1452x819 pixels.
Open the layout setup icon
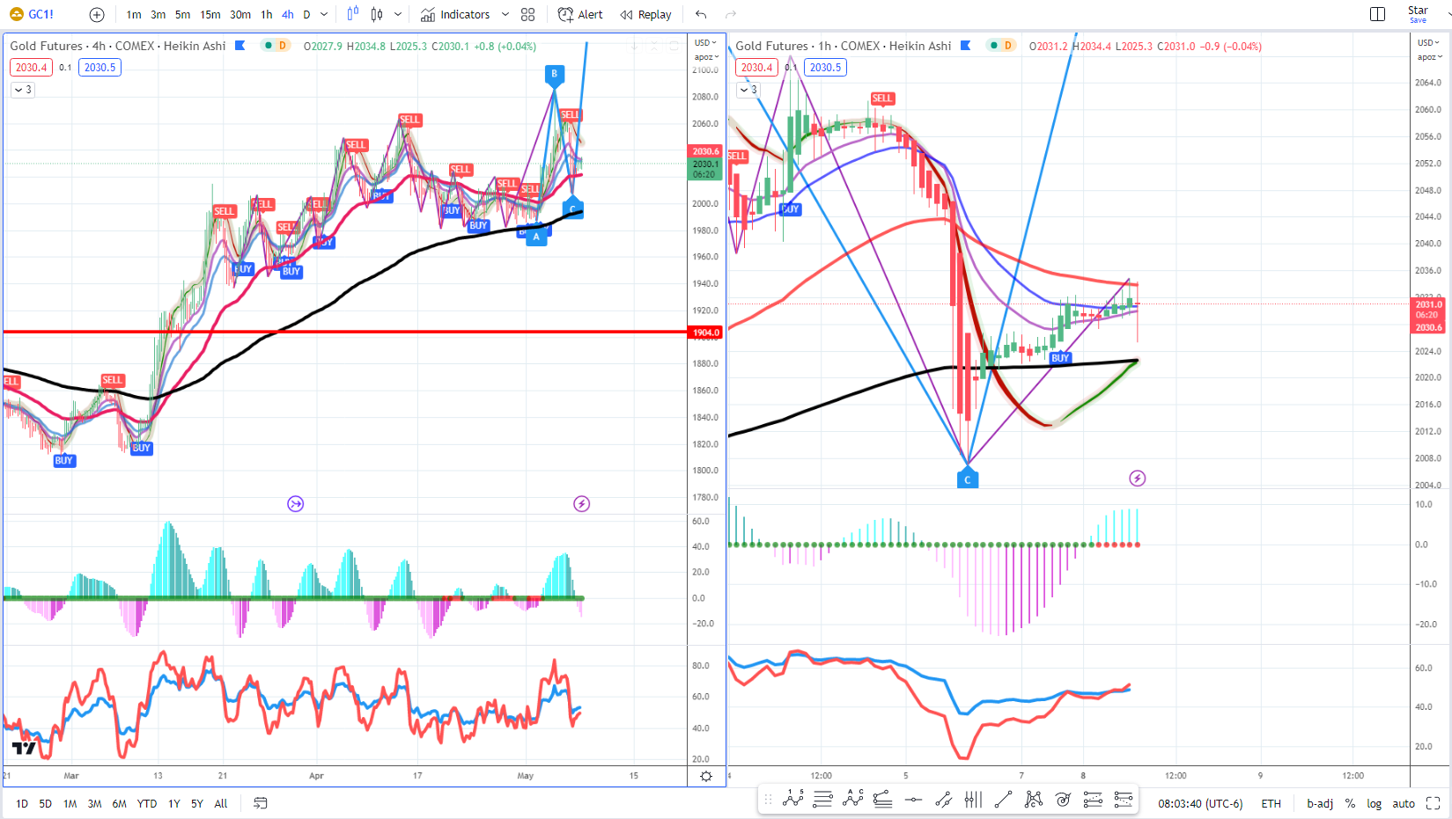click(x=1378, y=14)
